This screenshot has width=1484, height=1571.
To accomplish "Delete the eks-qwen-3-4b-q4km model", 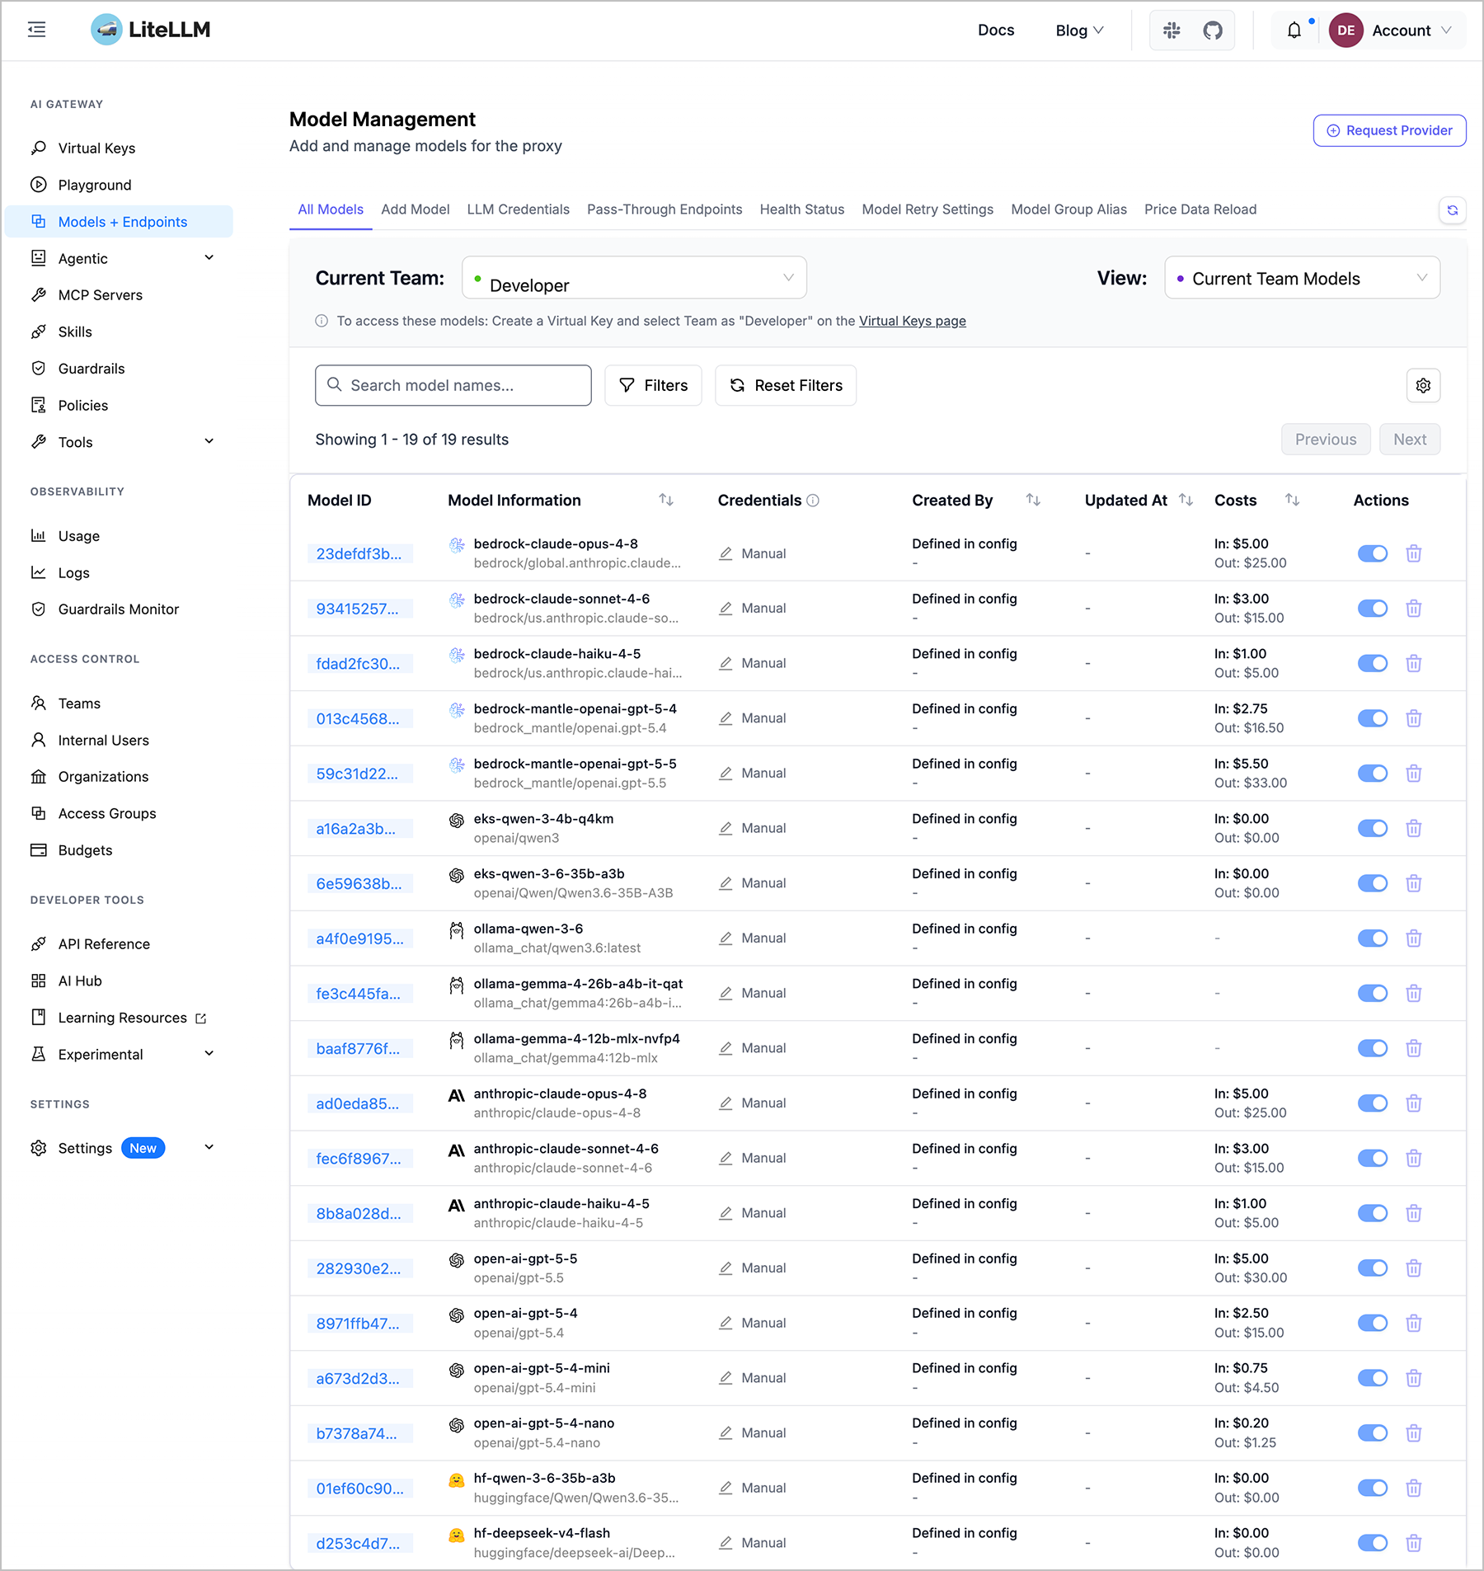I will [1413, 828].
